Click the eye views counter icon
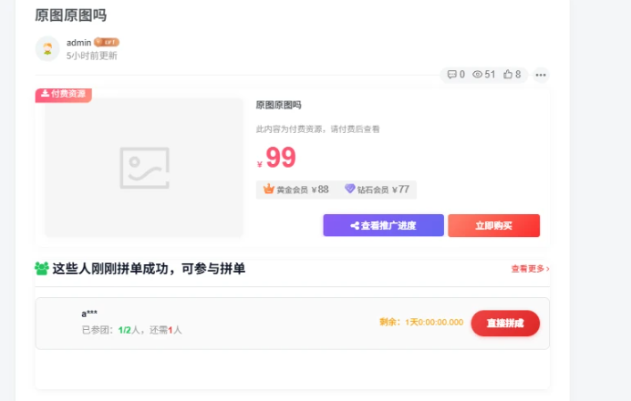 477,75
